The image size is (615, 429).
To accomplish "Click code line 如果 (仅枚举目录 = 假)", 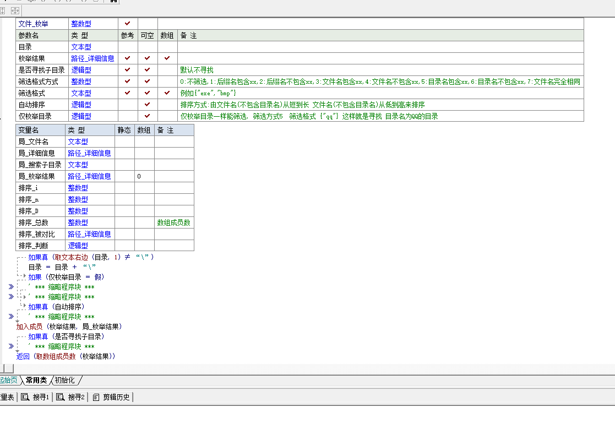I will [x=66, y=277].
